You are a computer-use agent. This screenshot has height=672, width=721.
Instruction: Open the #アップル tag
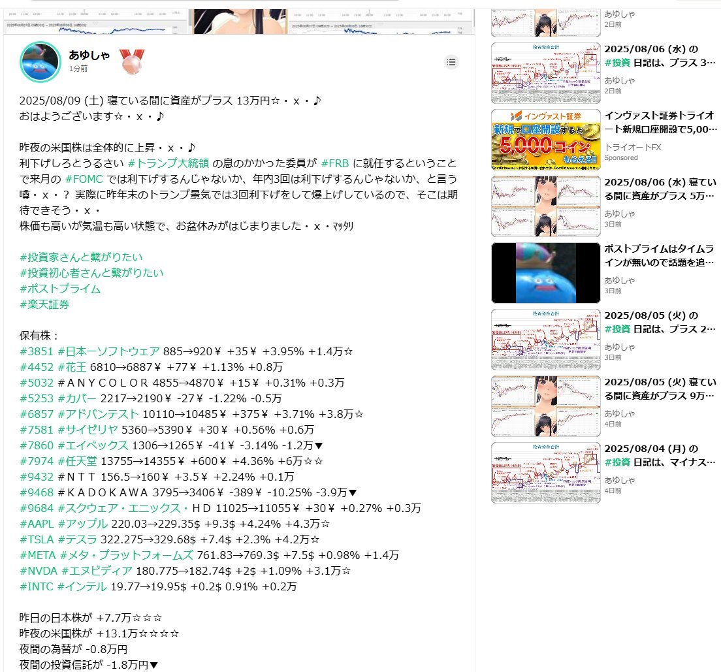click(83, 524)
